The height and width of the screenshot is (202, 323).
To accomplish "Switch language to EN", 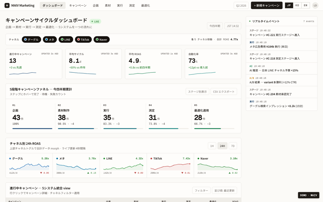I will click(x=306, y=5).
